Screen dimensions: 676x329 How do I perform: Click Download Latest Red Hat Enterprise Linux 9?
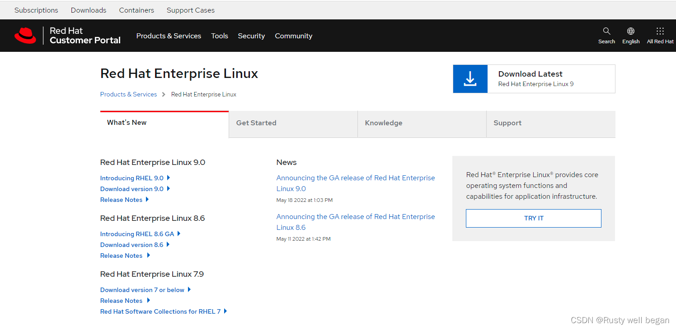[534, 79]
